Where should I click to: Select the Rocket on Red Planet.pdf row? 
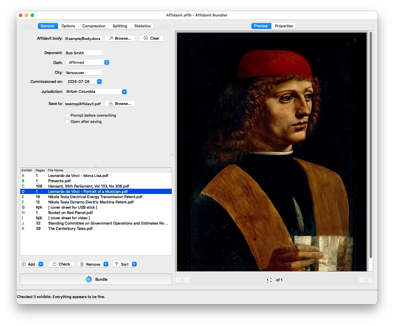(x=96, y=213)
